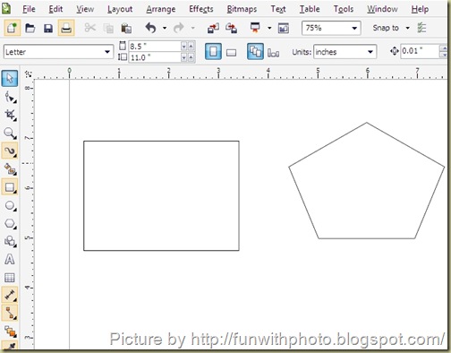This screenshot has width=451, height=353.
Task: Select the Zoom magnifier tool
Action: 10,133
